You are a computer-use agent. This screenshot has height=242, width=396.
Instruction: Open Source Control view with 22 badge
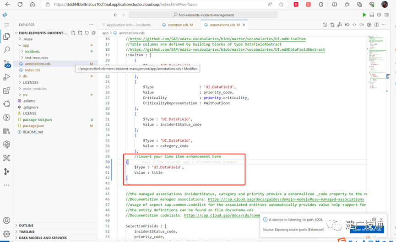(x=7, y=64)
